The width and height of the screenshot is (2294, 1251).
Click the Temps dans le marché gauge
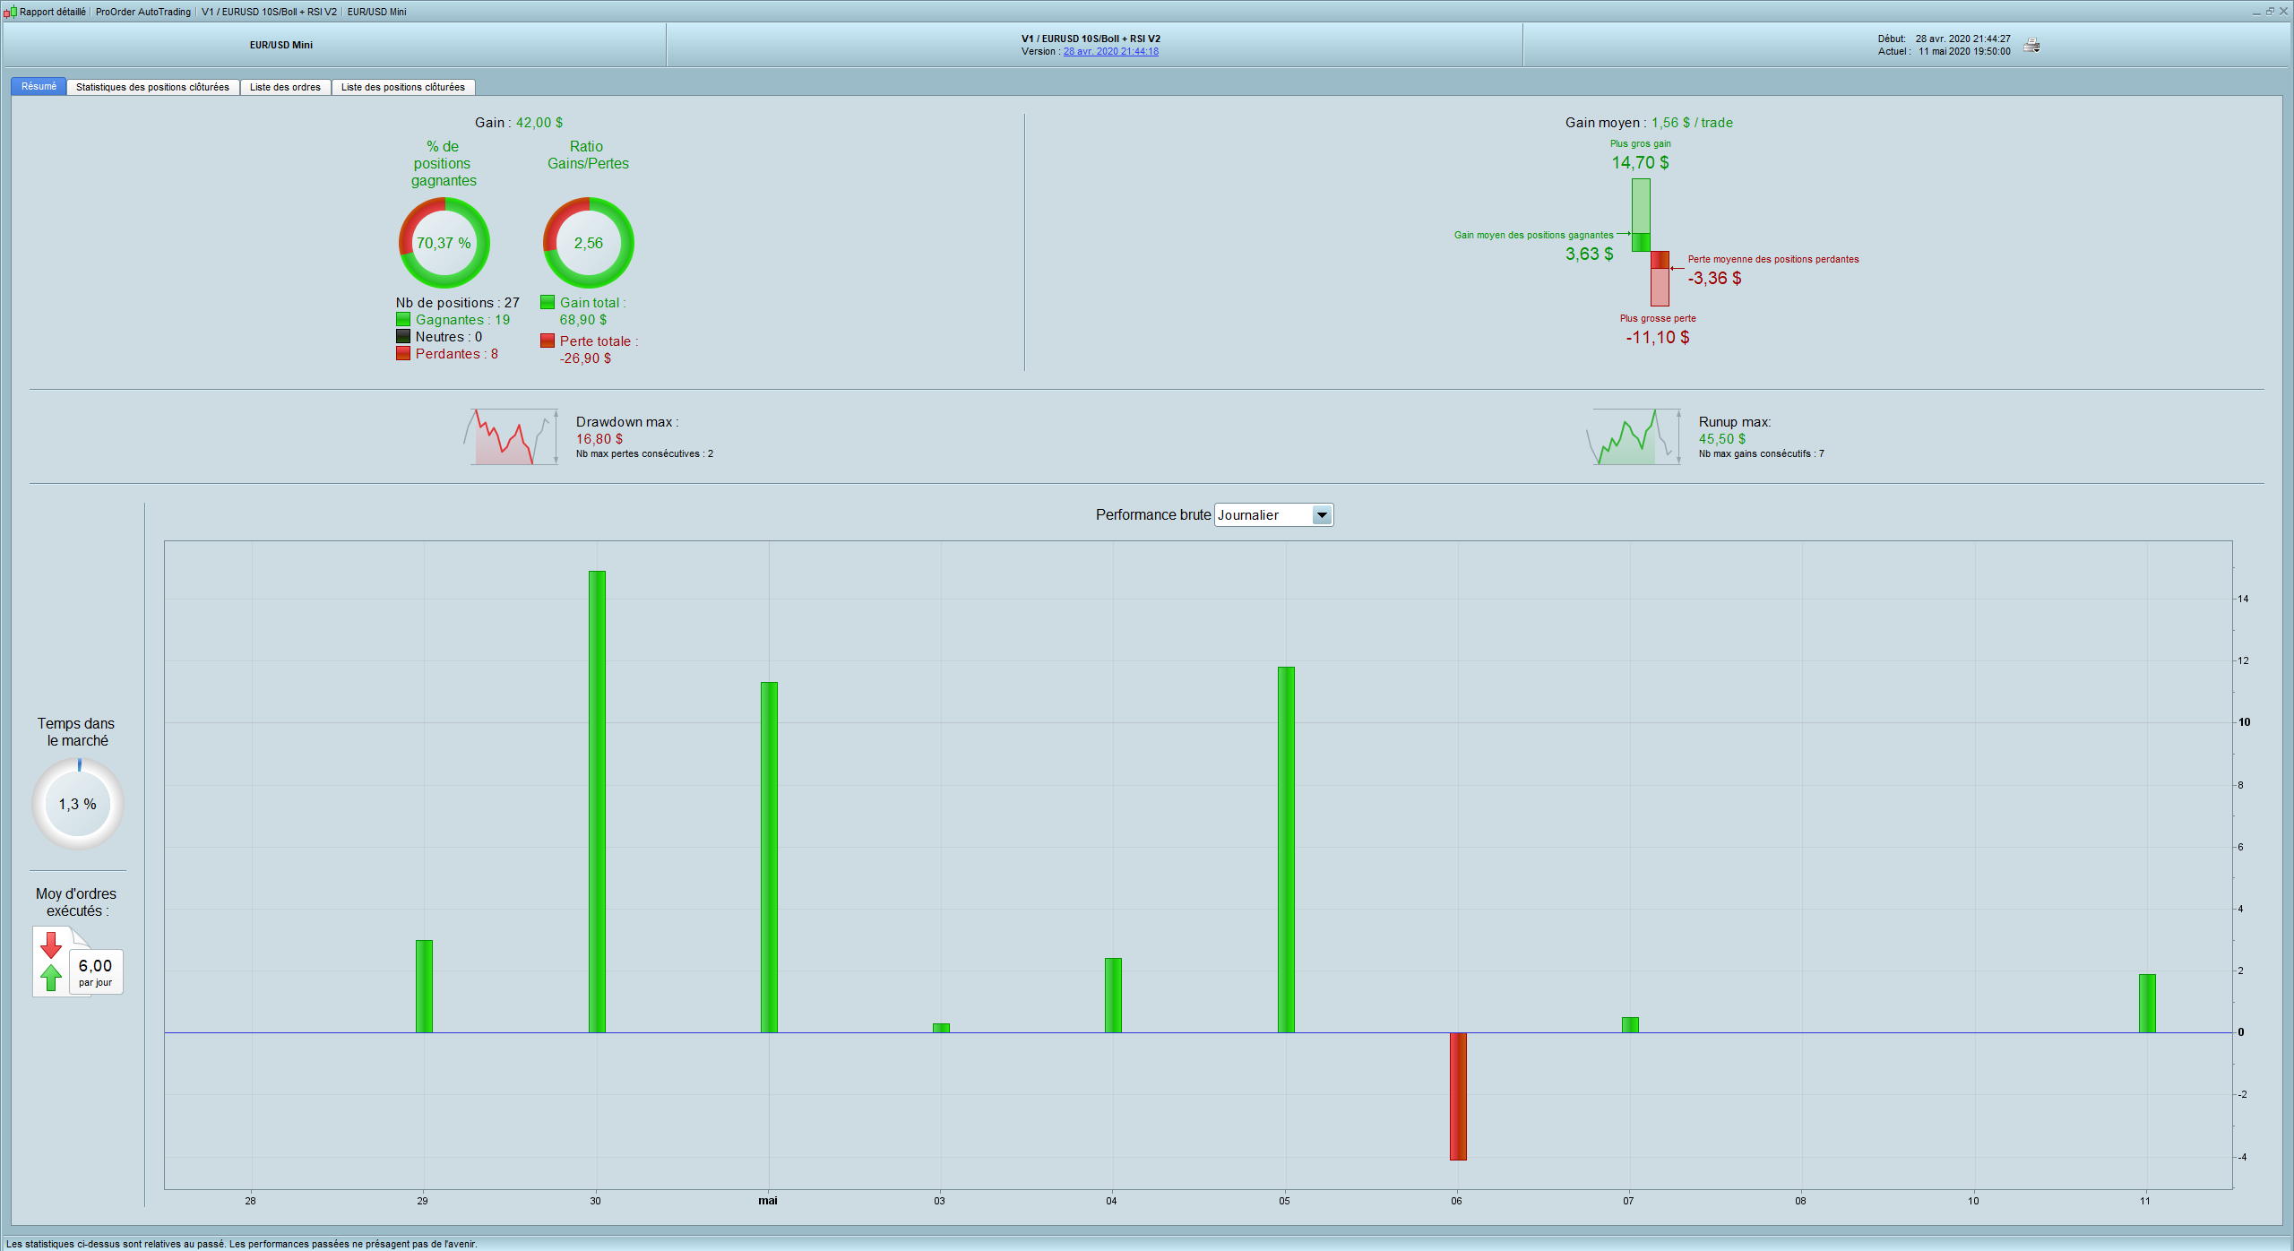click(78, 804)
